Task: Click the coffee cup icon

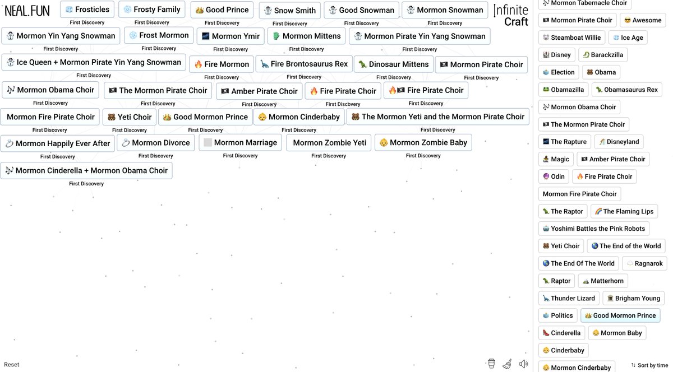Action: point(491,364)
